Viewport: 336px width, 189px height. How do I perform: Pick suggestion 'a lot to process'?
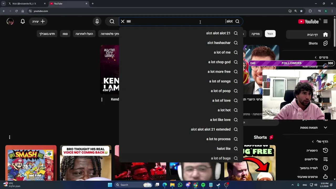(181, 139)
